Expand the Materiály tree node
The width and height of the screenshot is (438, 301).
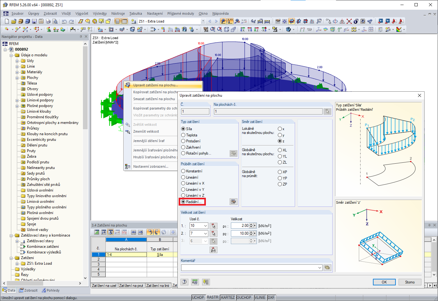(17, 72)
